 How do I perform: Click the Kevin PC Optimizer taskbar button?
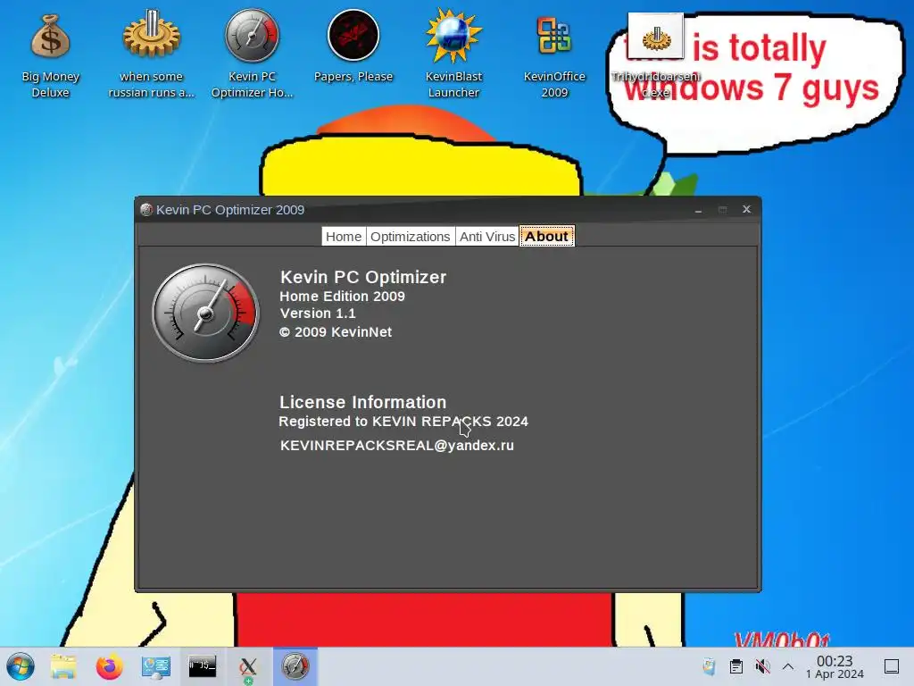pos(295,666)
